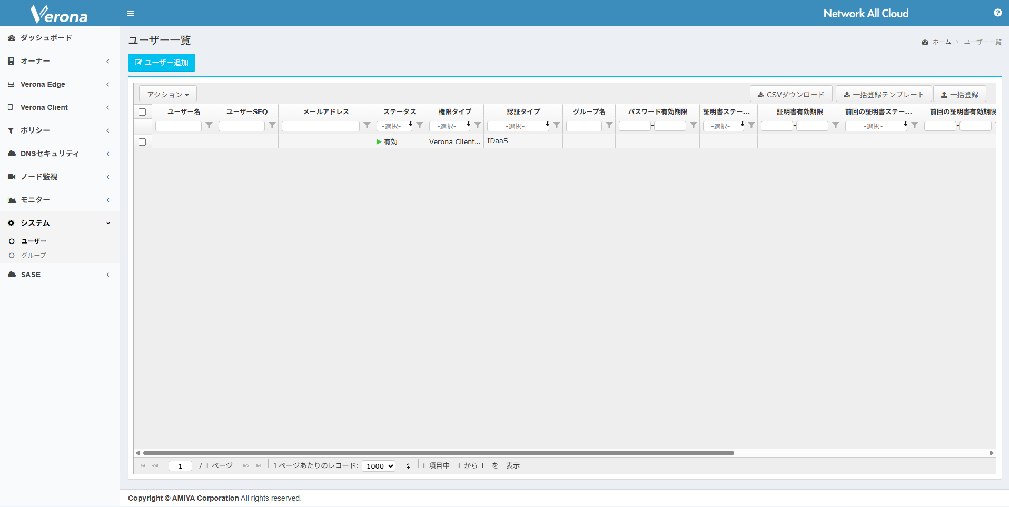This screenshot has width=1009, height=507.
Task: Click the filter icon for メールアドレス column
Action: click(x=367, y=125)
